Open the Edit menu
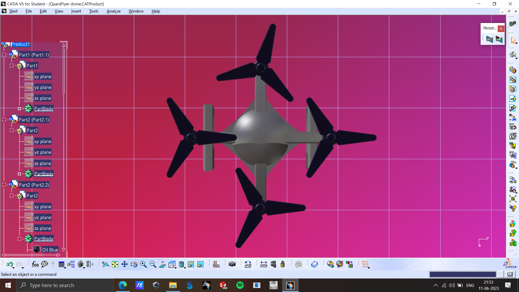 click(x=43, y=11)
